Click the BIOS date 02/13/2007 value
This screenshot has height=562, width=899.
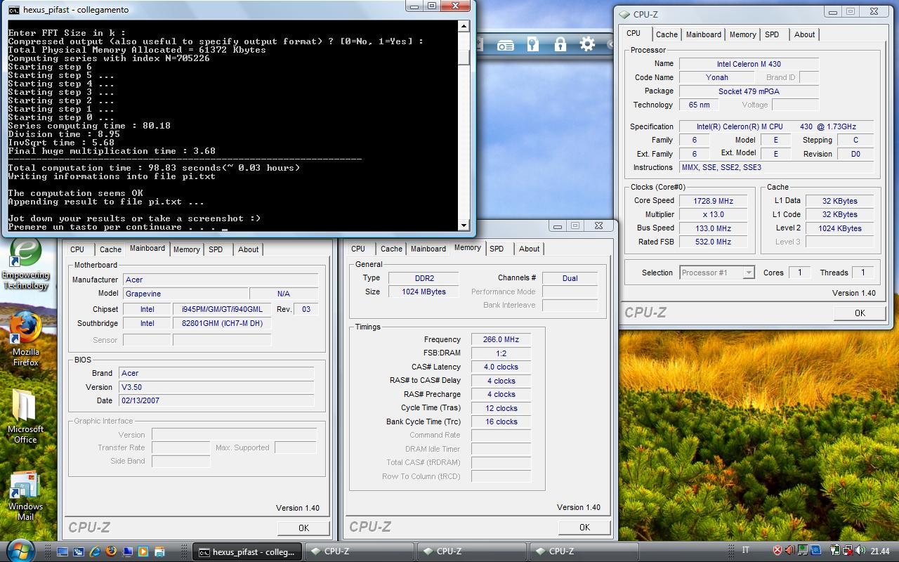click(x=216, y=400)
